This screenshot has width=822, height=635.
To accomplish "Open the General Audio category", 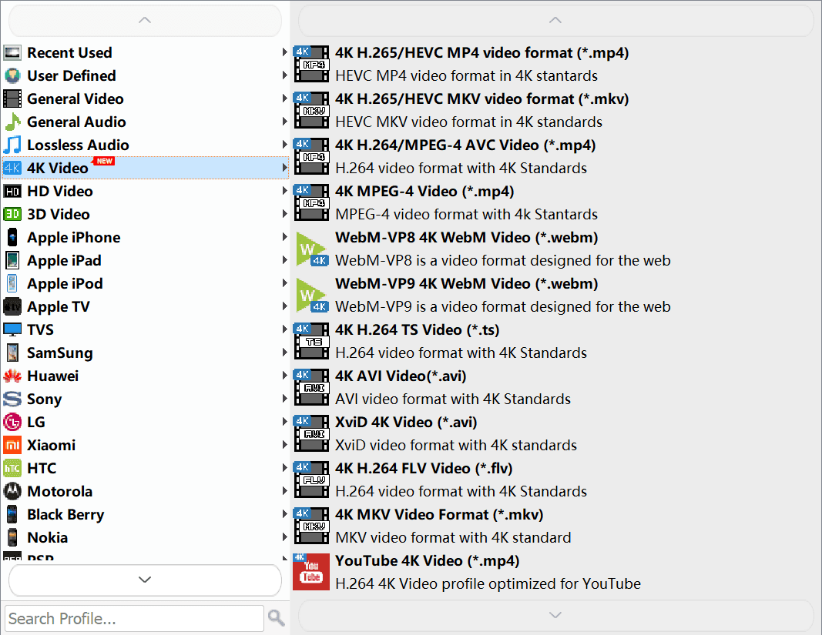I will coord(145,122).
